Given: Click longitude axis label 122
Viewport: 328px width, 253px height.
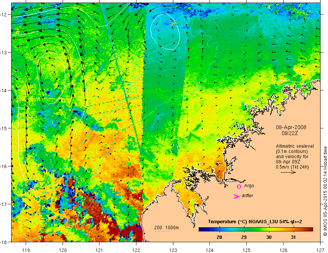Looking at the screenshot, I should pos(136,250).
